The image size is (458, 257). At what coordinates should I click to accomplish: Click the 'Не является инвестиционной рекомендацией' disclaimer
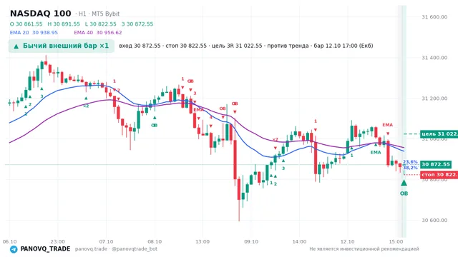(x=364, y=249)
